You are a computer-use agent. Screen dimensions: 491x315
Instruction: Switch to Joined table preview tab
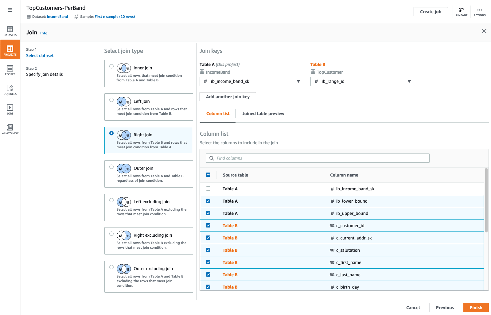[x=263, y=114]
